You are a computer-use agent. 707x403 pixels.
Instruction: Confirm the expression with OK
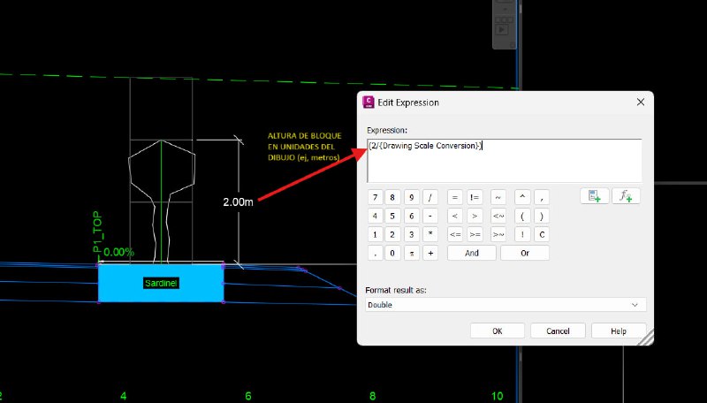[498, 331]
